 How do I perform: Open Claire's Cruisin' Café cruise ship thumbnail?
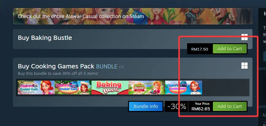click(x=184, y=87)
